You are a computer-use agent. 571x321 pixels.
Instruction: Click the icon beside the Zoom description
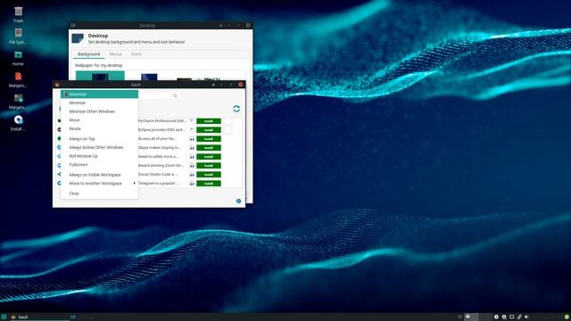[192, 166]
